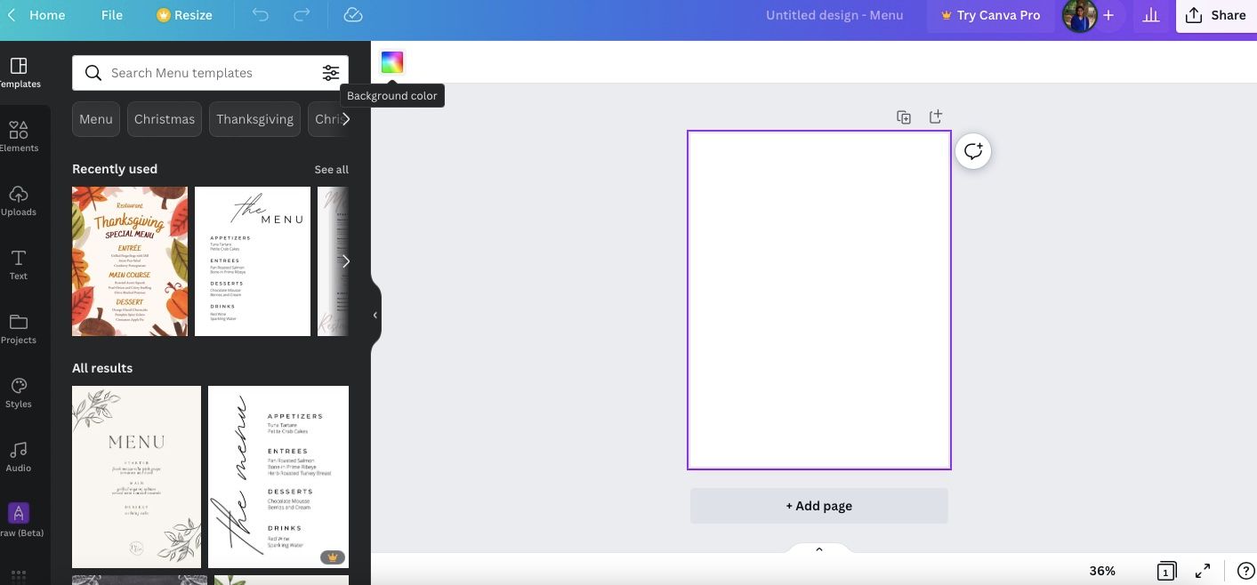Image resolution: width=1257 pixels, height=585 pixels.
Task: Open the Uploads panel
Action: point(18,199)
